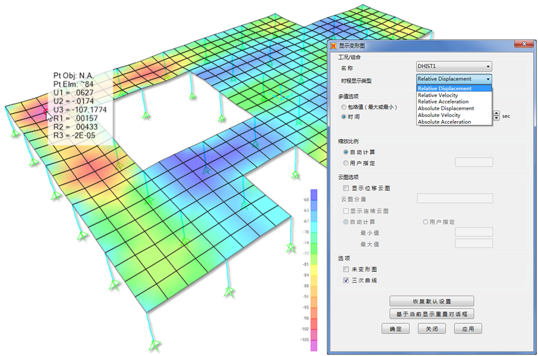The height and width of the screenshot is (356, 538).
Task: Increase time value with up spinner arrow
Action: (496, 114)
